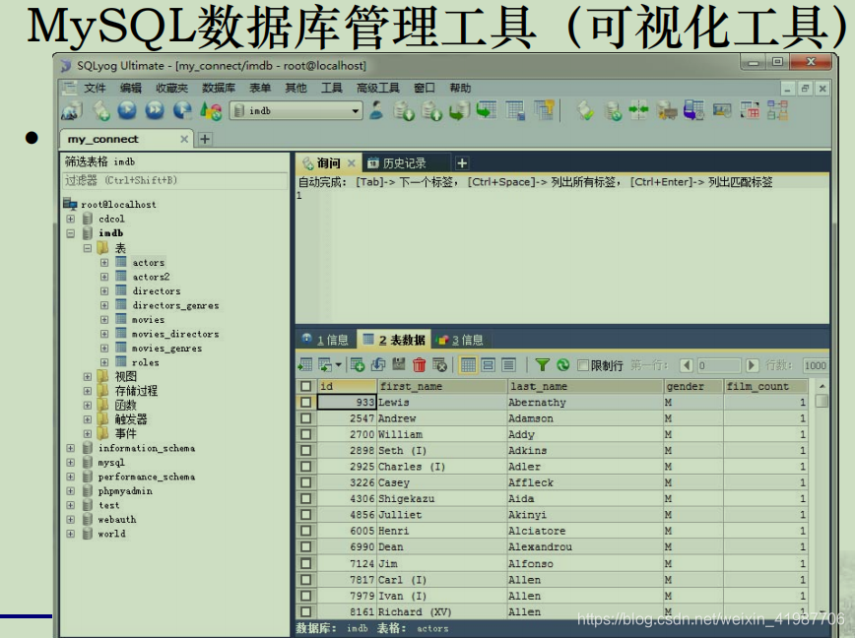855x638 pixels.
Task: Switch to grid view icon
Action: 468,364
